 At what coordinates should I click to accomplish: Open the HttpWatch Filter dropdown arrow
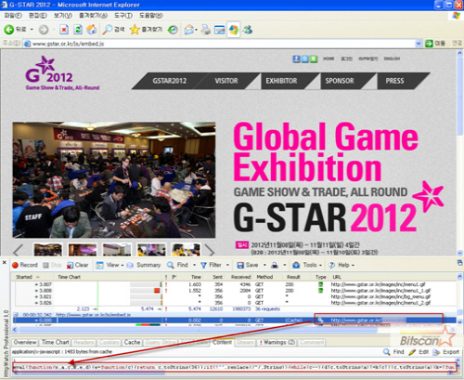(x=227, y=266)
